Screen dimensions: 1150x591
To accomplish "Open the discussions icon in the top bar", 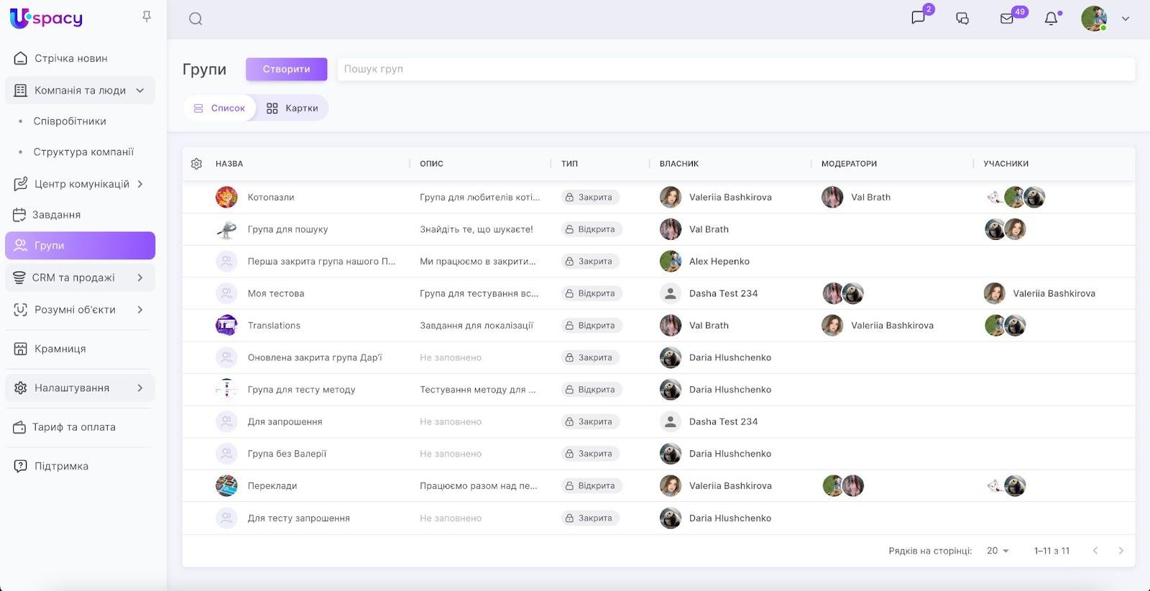I will point(962,19).
